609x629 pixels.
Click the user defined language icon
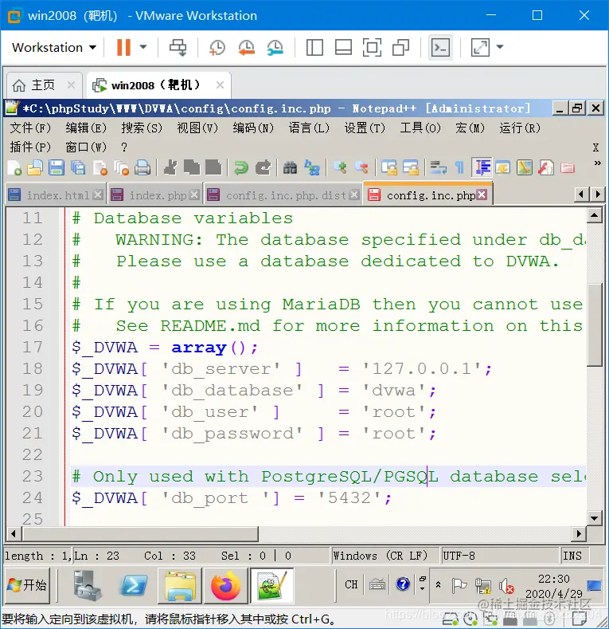(x=503, y=167)
